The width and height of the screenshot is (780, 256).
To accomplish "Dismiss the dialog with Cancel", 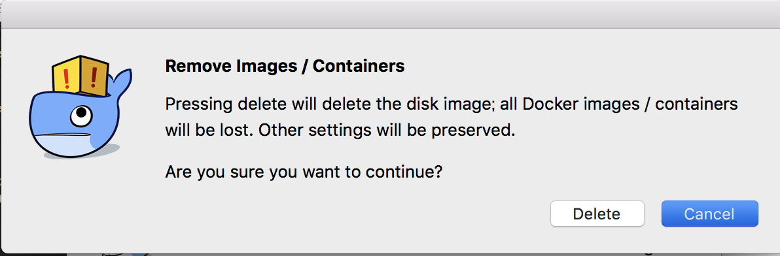I will click(x=709, y=214).
